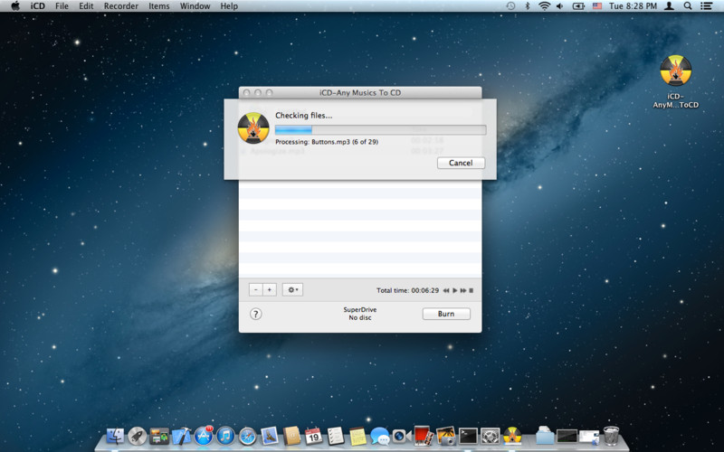Image resolution: width=724 pixels, height=452 pixels.
Task: Open the Help menu
Action: tap(229, 6)
